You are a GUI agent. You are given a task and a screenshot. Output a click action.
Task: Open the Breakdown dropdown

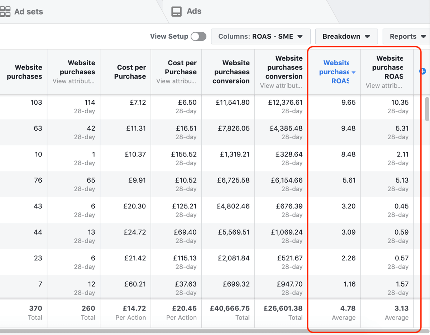tap(346, 36)
